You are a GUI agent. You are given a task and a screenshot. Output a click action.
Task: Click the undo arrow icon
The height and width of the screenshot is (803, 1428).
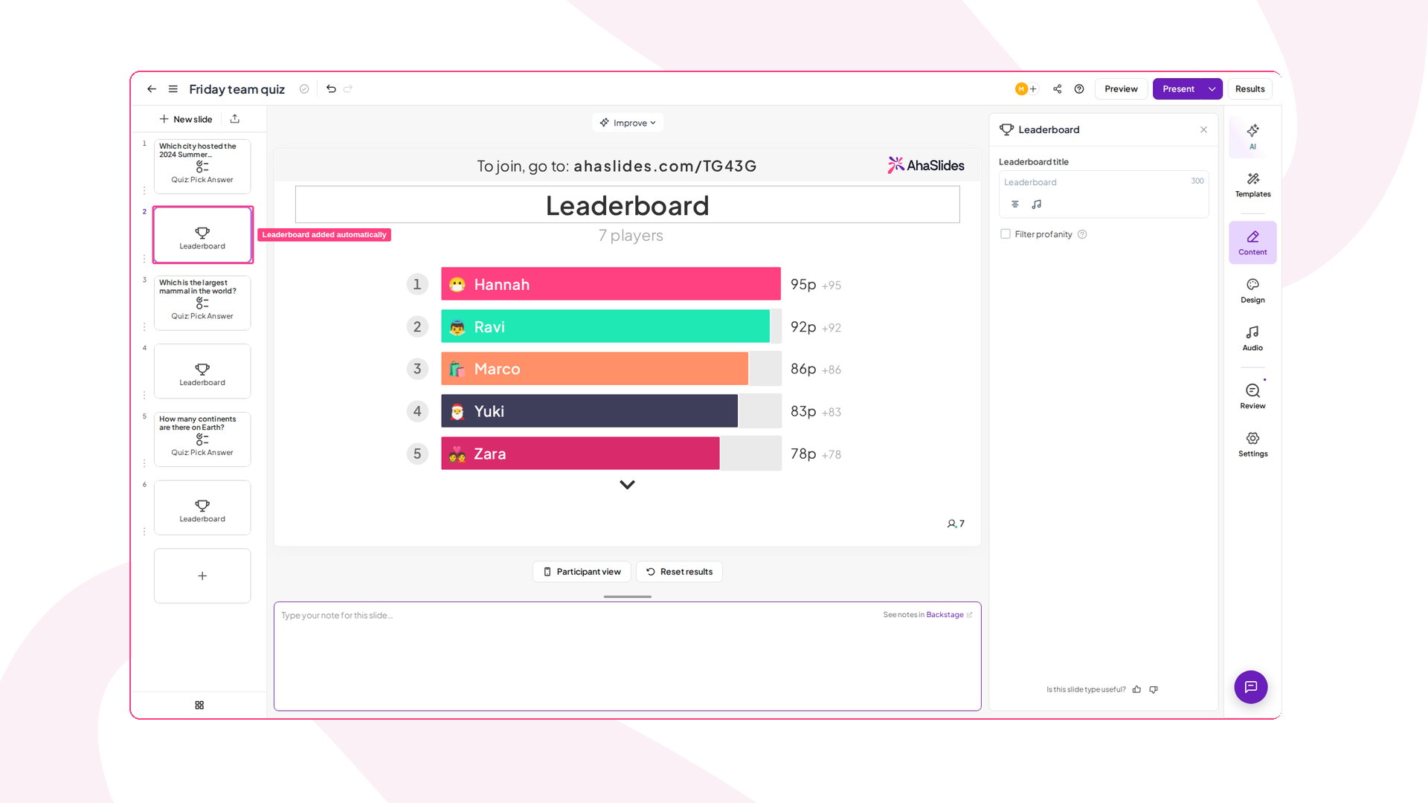[x=331, y=89]
